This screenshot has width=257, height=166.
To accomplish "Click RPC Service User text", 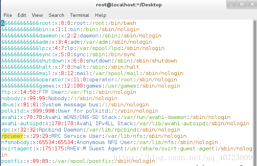I will coord(77,136).
